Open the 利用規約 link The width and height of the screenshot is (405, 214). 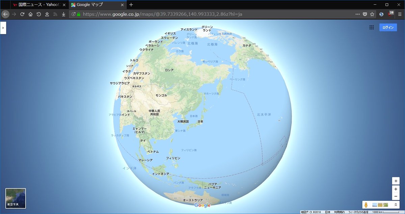click(x=340, y=212)
